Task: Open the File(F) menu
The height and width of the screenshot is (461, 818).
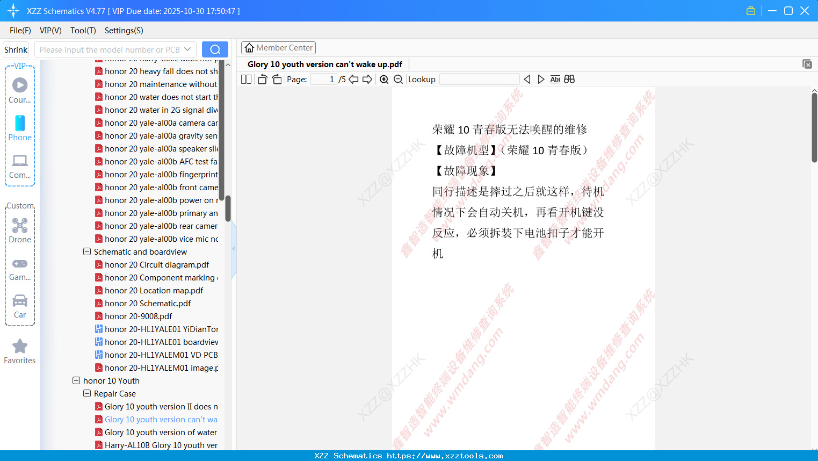Action: click(20, 31)
